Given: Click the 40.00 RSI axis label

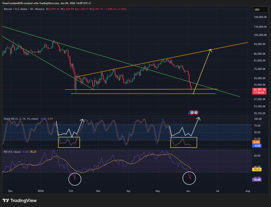Looking at the screenshot, I should tap(257, 166).
